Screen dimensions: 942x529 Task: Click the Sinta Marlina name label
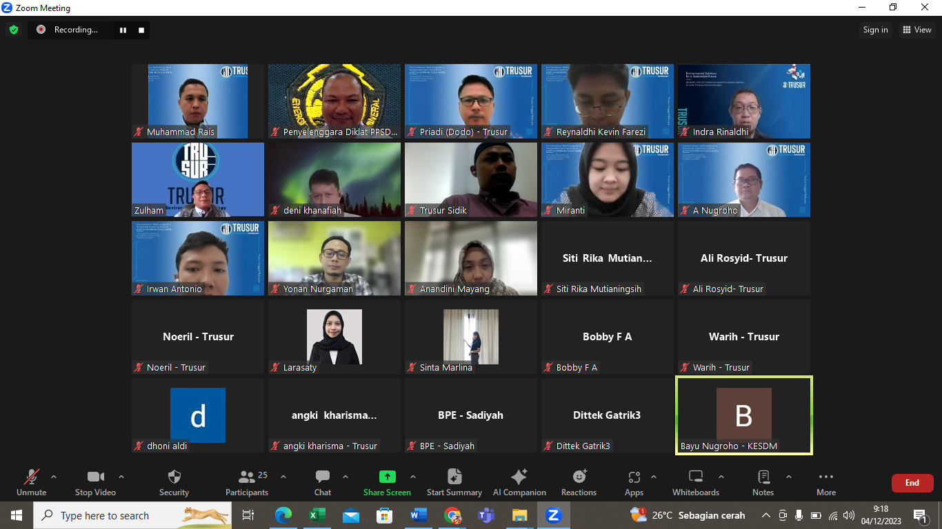tap(446, 367)
